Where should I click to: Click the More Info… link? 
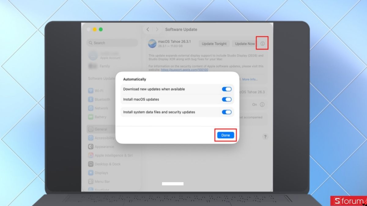pyautogui.click(x=250, y=79)
